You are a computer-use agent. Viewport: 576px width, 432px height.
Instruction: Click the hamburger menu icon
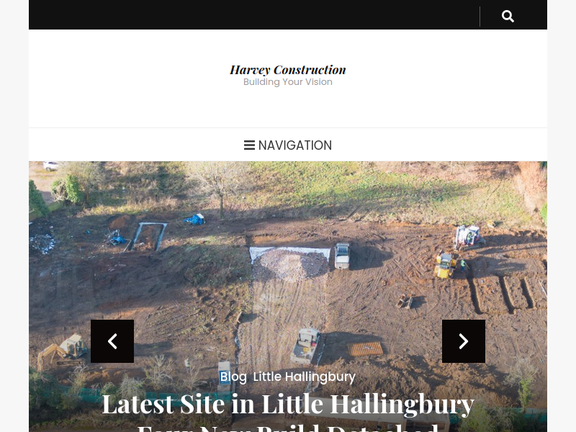(x=249, y=145)
